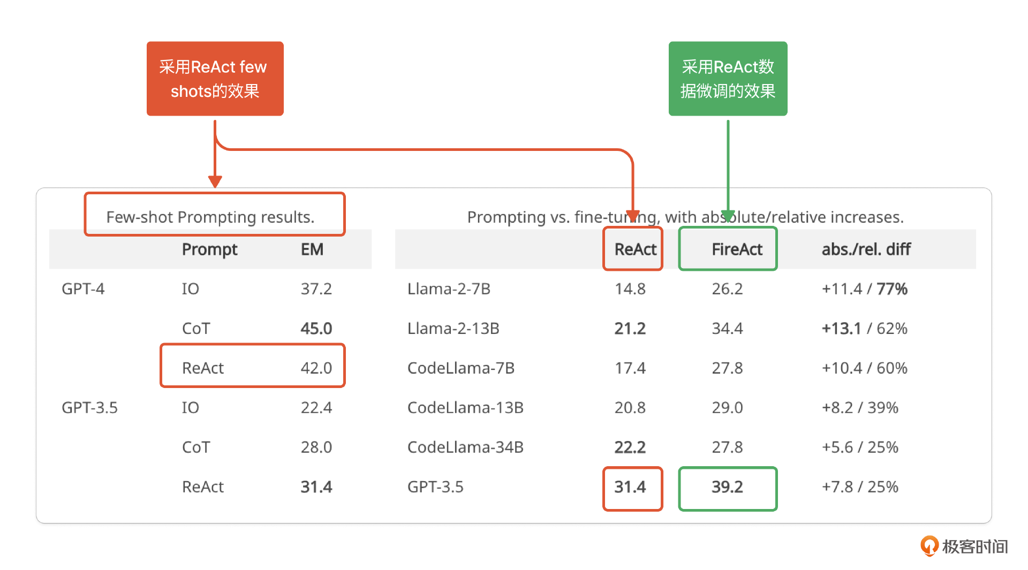Click the red ReAct few shots label box
Image resolution: width=1028 pixels, height=570 pixels.
pyautogui.click(x=215, y=79)
